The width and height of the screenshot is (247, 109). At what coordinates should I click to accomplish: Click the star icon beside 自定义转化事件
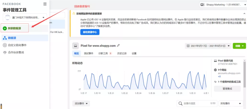[x=5, y=45]
